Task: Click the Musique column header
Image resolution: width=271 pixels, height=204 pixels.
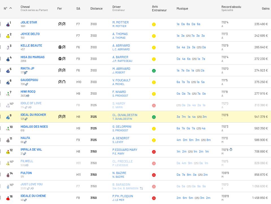Action: [182, 8]
